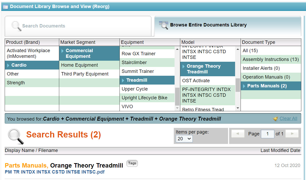
Task: Click the Model list scroll up arrow
Action: [238, 49]
